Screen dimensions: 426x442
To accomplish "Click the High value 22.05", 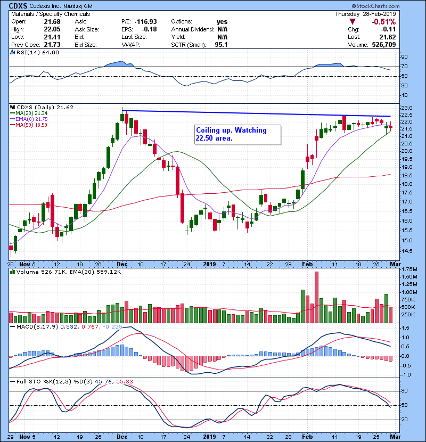I will 52,29.
